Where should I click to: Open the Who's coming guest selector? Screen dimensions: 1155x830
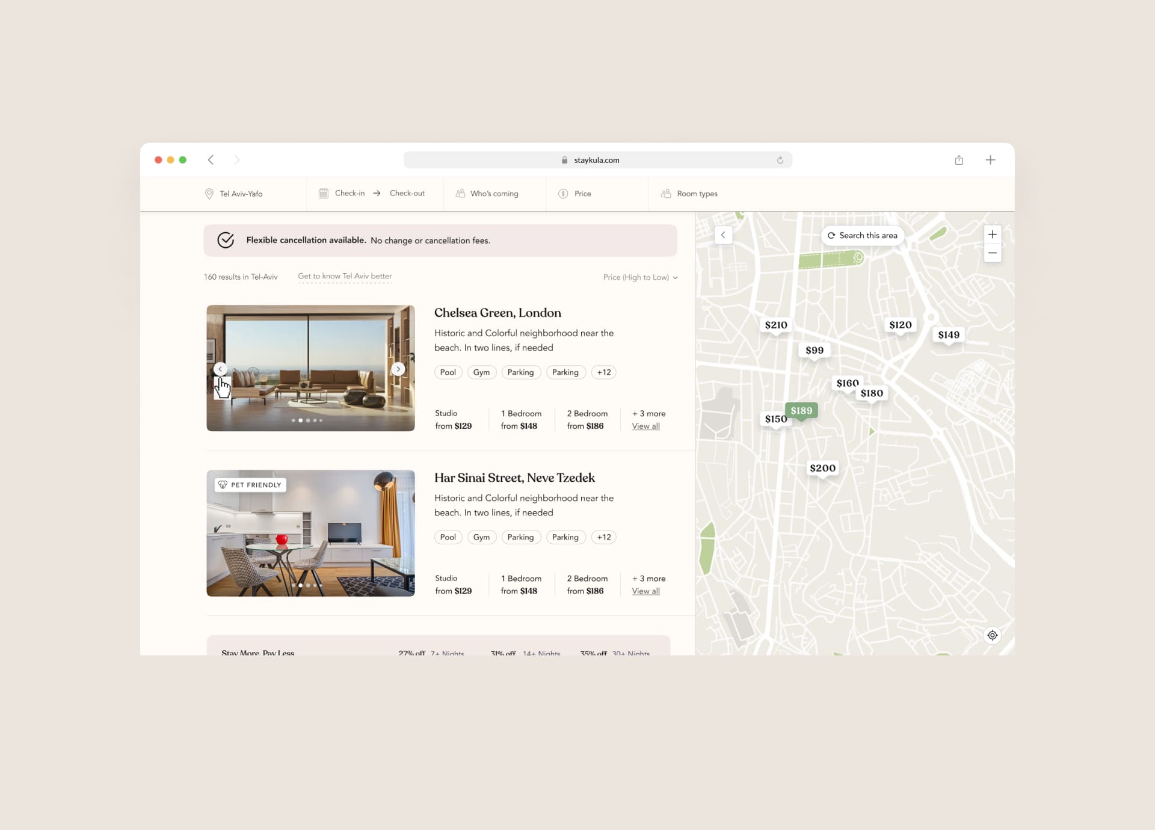487,194
